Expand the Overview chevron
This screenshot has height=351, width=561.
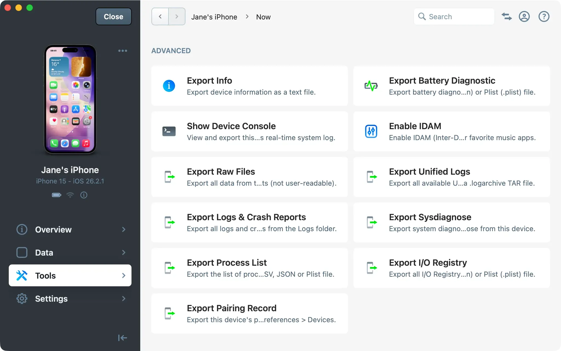[124, 229]
